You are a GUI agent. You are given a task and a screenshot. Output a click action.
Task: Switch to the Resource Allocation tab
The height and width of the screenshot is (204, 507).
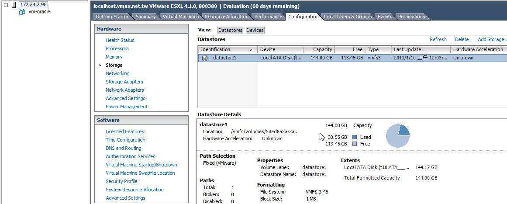(x=227, y=17)
